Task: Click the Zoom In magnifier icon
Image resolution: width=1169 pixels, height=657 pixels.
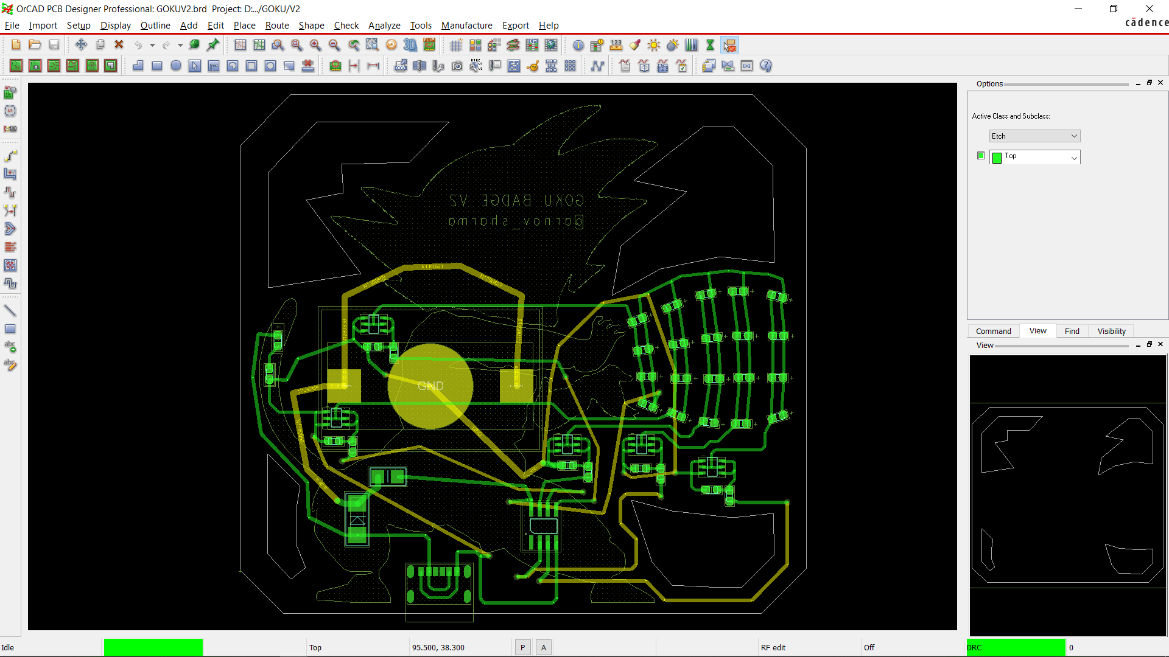Action: [315, 45]
